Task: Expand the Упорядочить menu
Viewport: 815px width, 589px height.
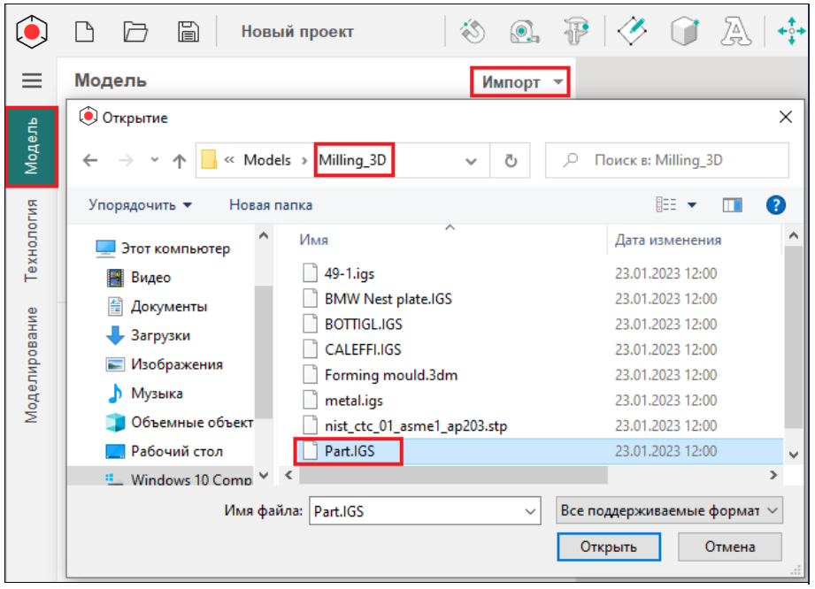Action: 141,205
